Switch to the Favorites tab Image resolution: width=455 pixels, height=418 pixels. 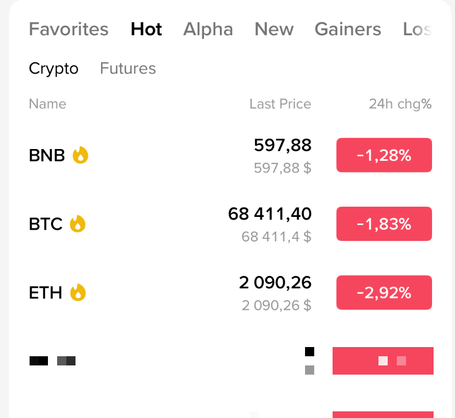click(68, 29)
